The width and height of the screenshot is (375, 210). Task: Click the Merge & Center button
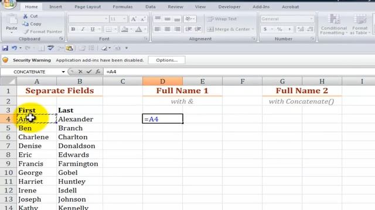[229, 29]
